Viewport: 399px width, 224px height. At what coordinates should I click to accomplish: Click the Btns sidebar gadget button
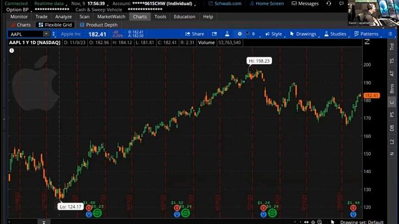coord(392,88)
